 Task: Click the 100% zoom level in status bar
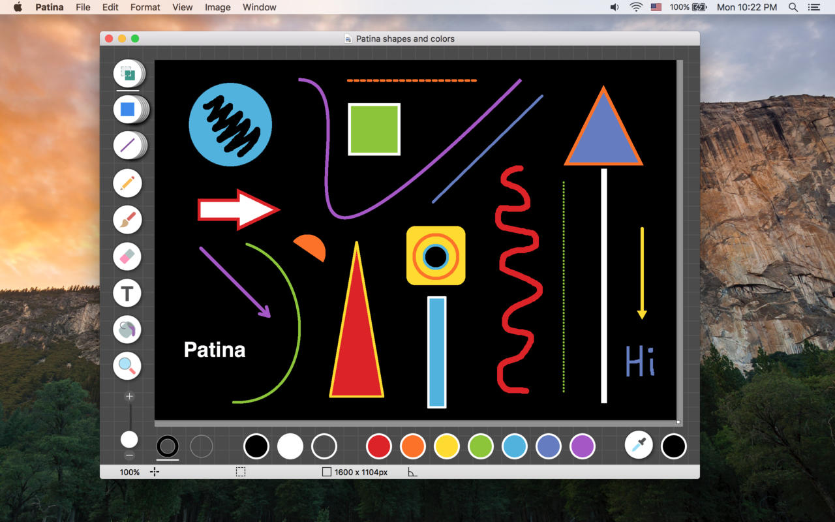pos(129,472)
